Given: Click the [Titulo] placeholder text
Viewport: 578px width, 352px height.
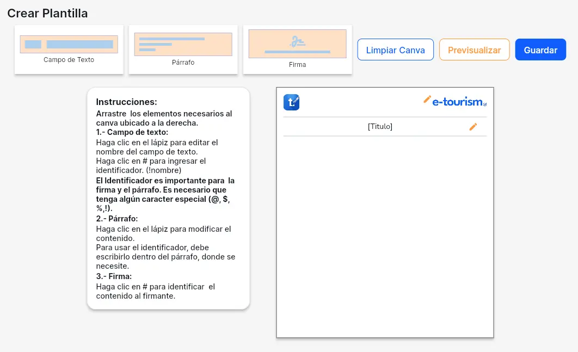Looking at the screenshot, I should (380, 127).
